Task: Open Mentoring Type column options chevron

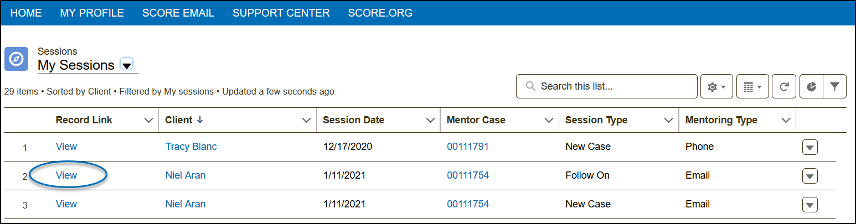Action: click(785, 120)
